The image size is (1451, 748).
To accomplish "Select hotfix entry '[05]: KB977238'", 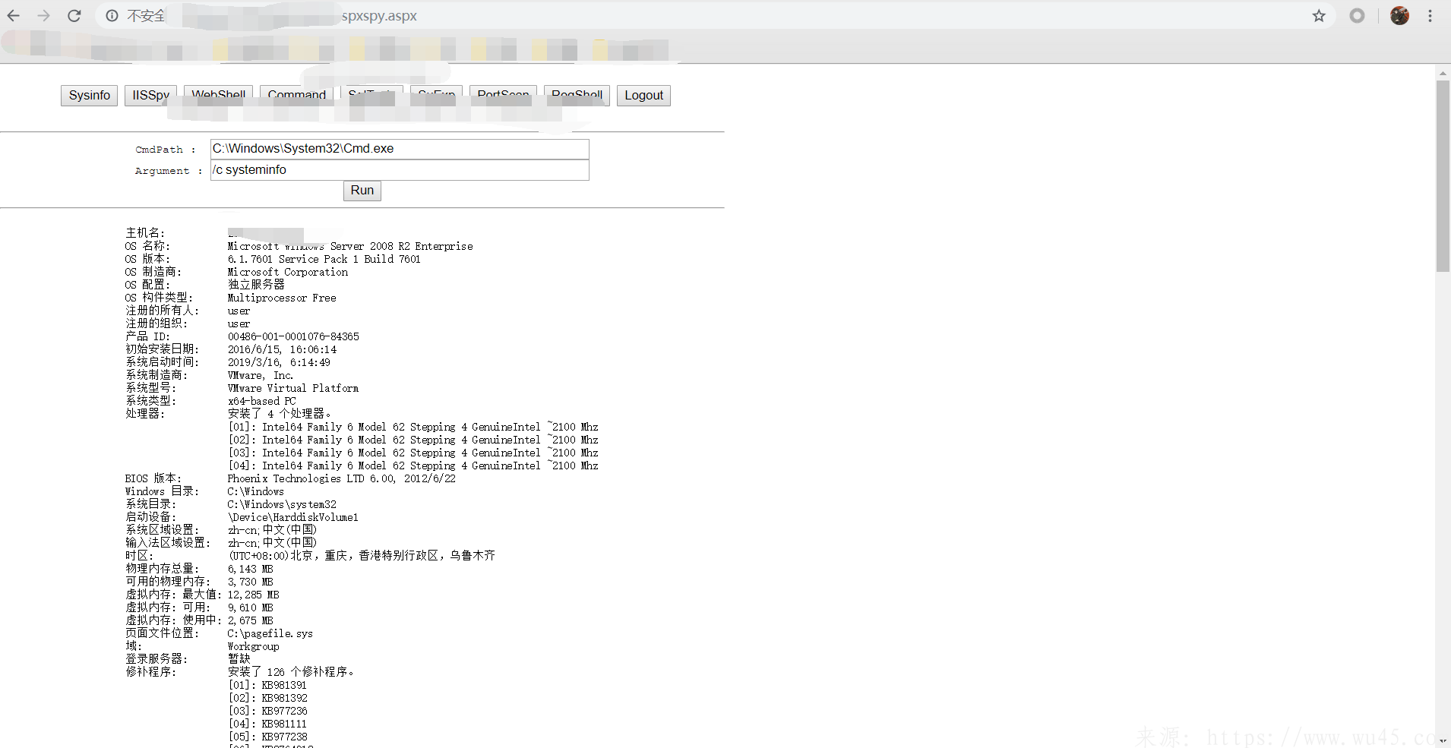I will click(x=267, y=737).
